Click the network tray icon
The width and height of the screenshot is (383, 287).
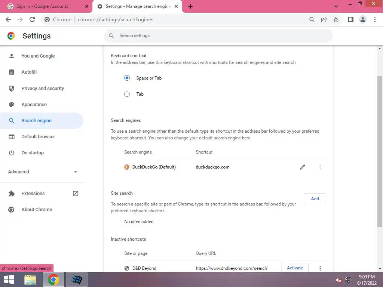[x=348, y=280]
